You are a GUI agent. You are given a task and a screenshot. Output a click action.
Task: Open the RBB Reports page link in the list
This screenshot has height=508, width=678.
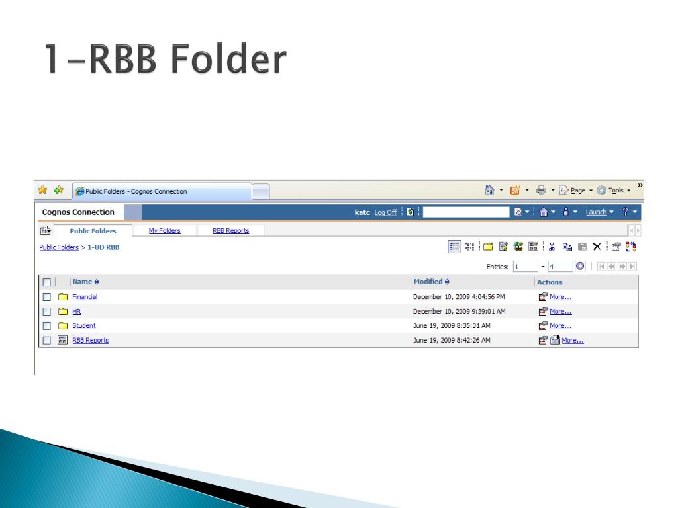click(90, 341)
